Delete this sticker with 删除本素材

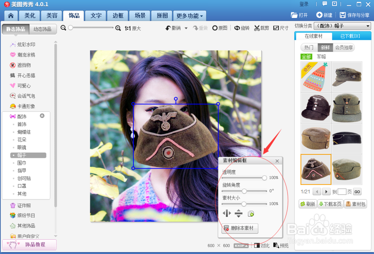[x=240, y=228]
